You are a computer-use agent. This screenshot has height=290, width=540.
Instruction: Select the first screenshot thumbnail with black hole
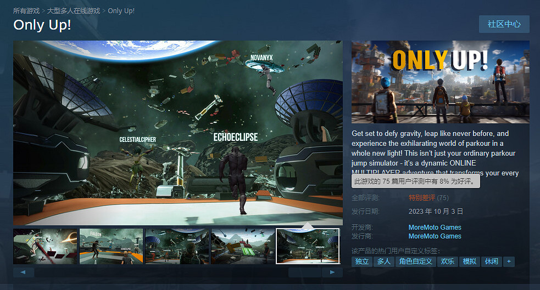(x=45, y=246)
